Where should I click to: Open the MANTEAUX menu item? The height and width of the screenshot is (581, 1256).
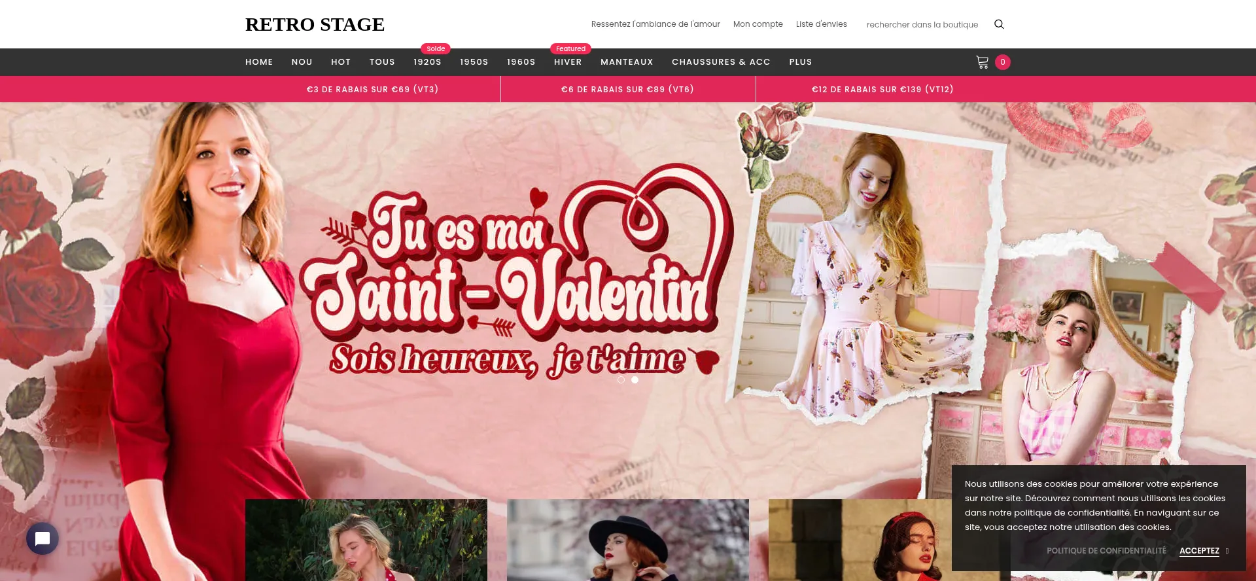click(627, 62)
